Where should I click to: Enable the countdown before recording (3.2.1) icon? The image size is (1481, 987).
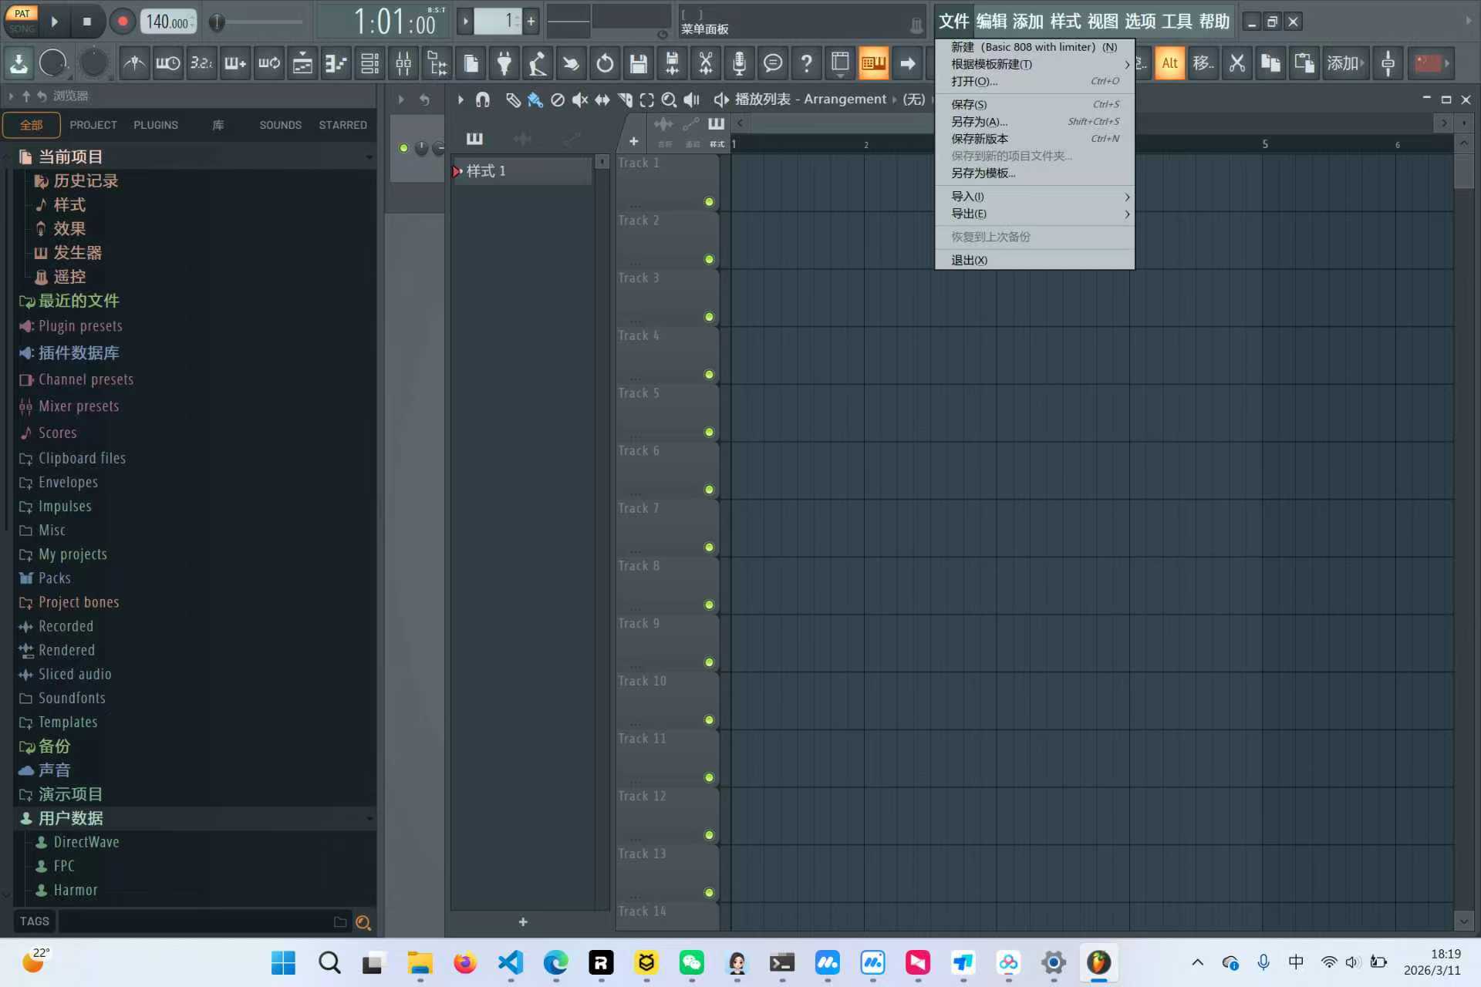(201, 63)
